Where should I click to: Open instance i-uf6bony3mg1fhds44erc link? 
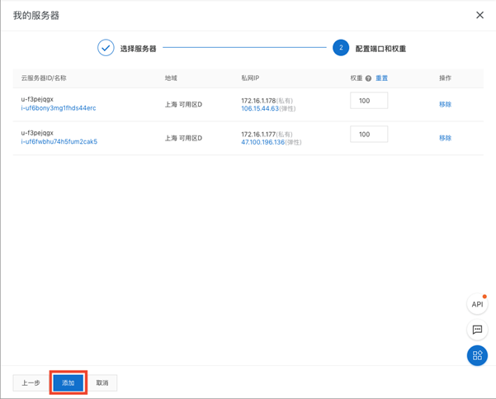59,108
